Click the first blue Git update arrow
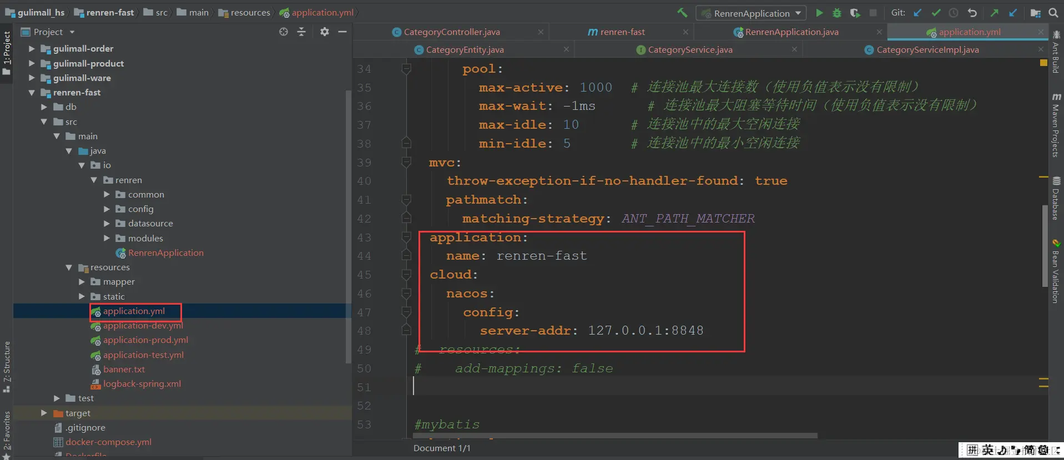The width and height of the screenshot is (1064, 460). [x=917, y=13]
